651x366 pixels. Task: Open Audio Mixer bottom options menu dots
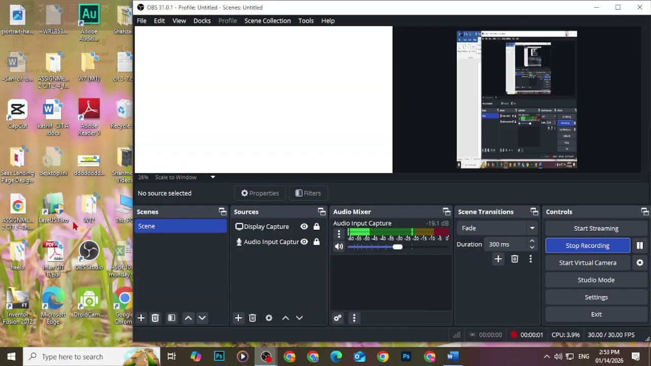tap(354, 318)
